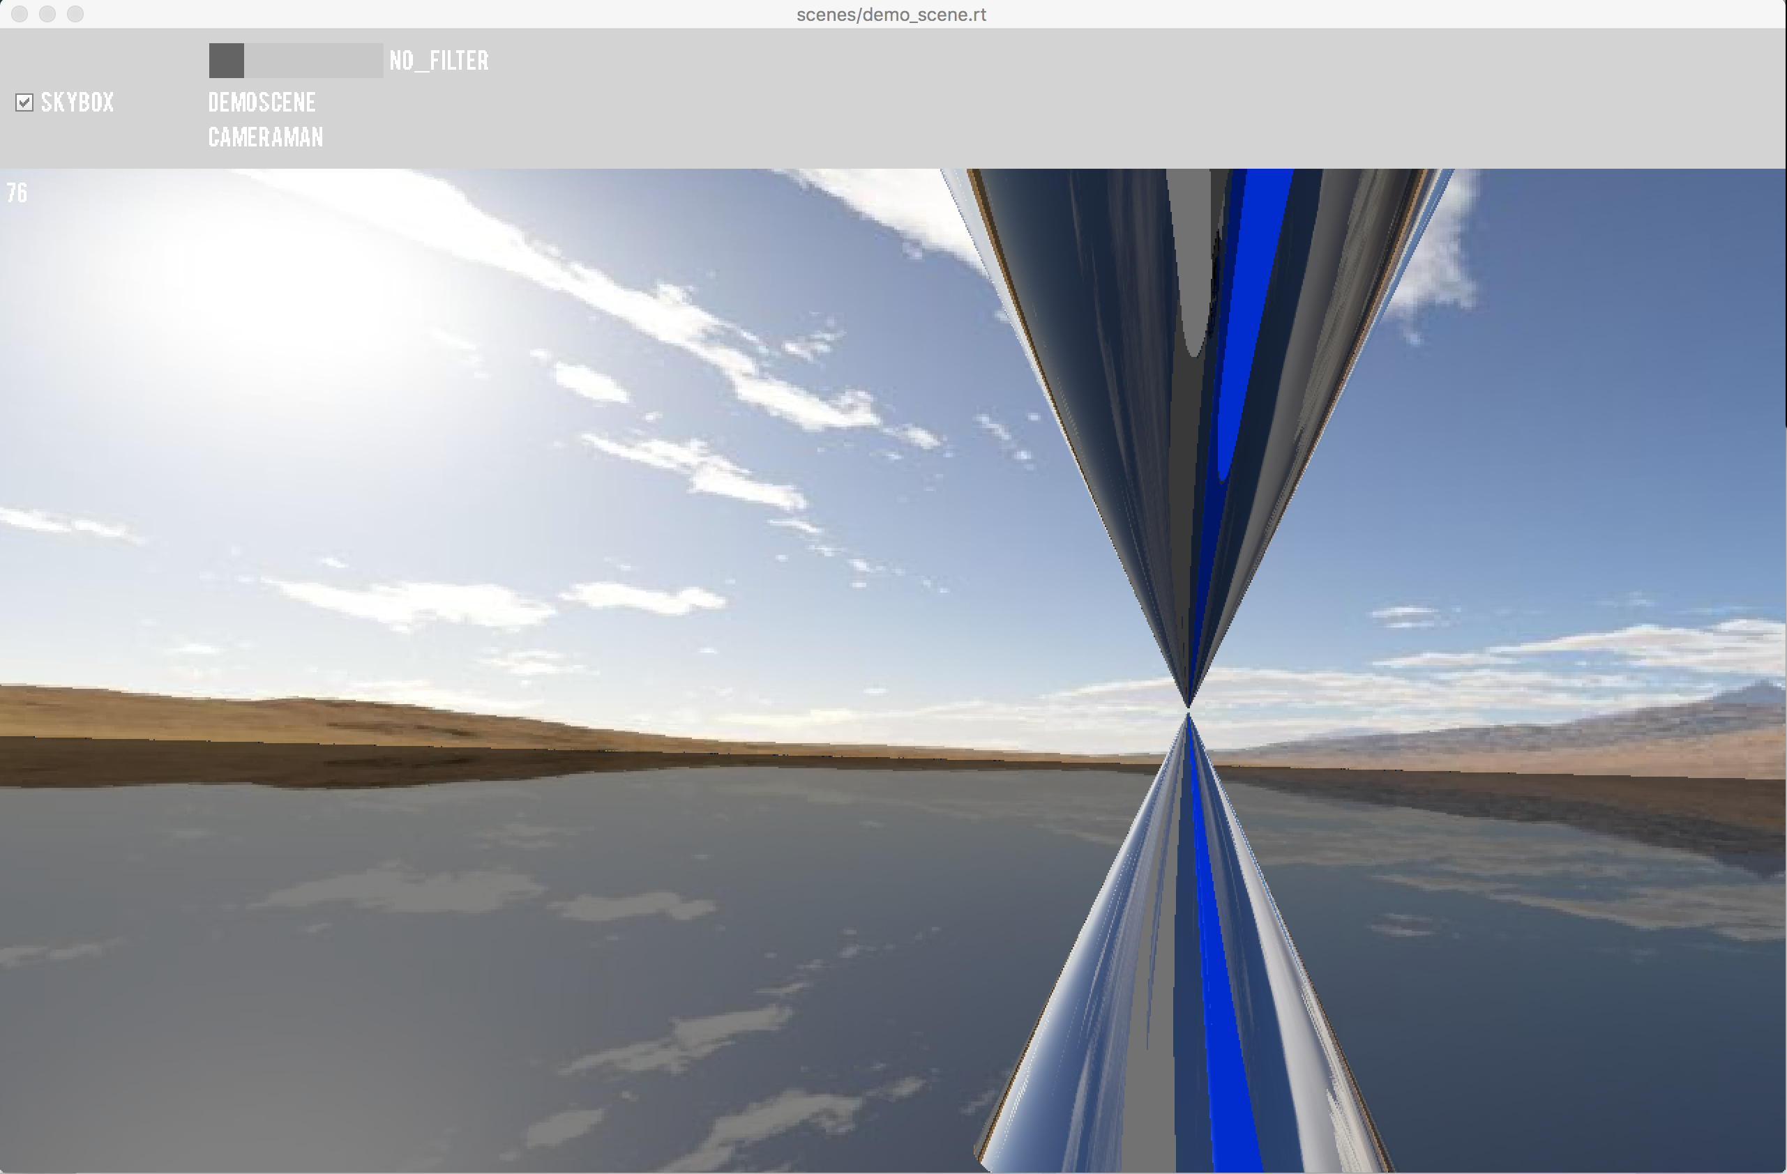The width and height of the screenshot is (1787, 1174).
Task: Click the NO_FILTER label
Action: [x=439, y=60]
